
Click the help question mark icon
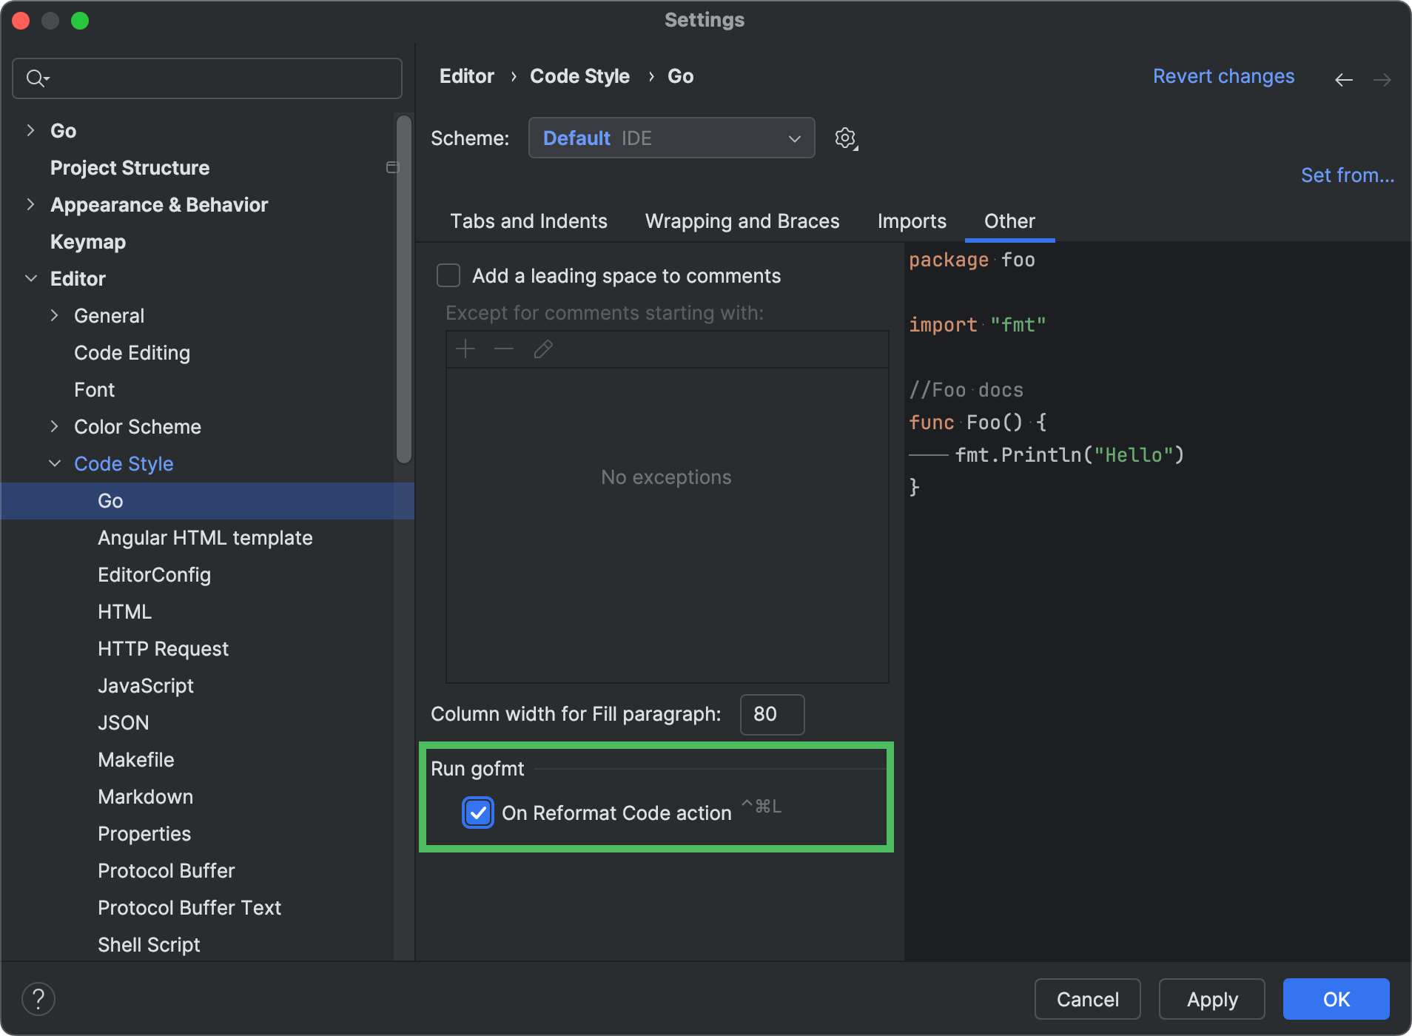tap(38, 998)
